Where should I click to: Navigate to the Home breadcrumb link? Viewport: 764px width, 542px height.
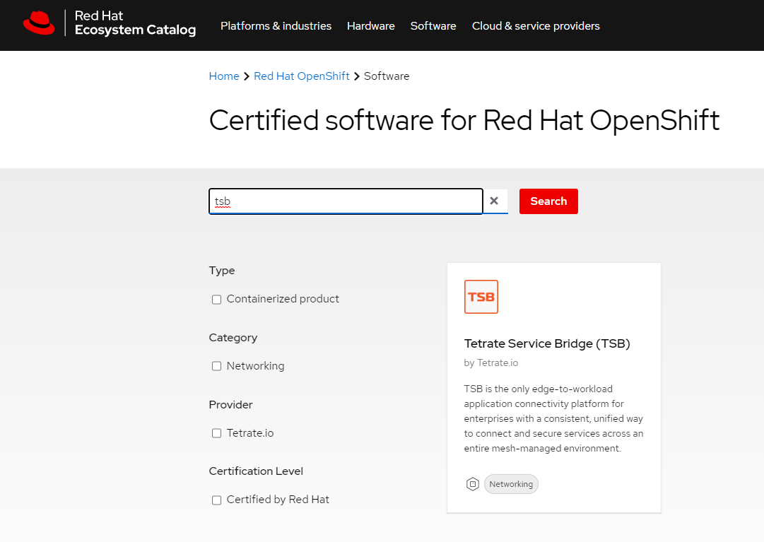(x=224, y=76)
